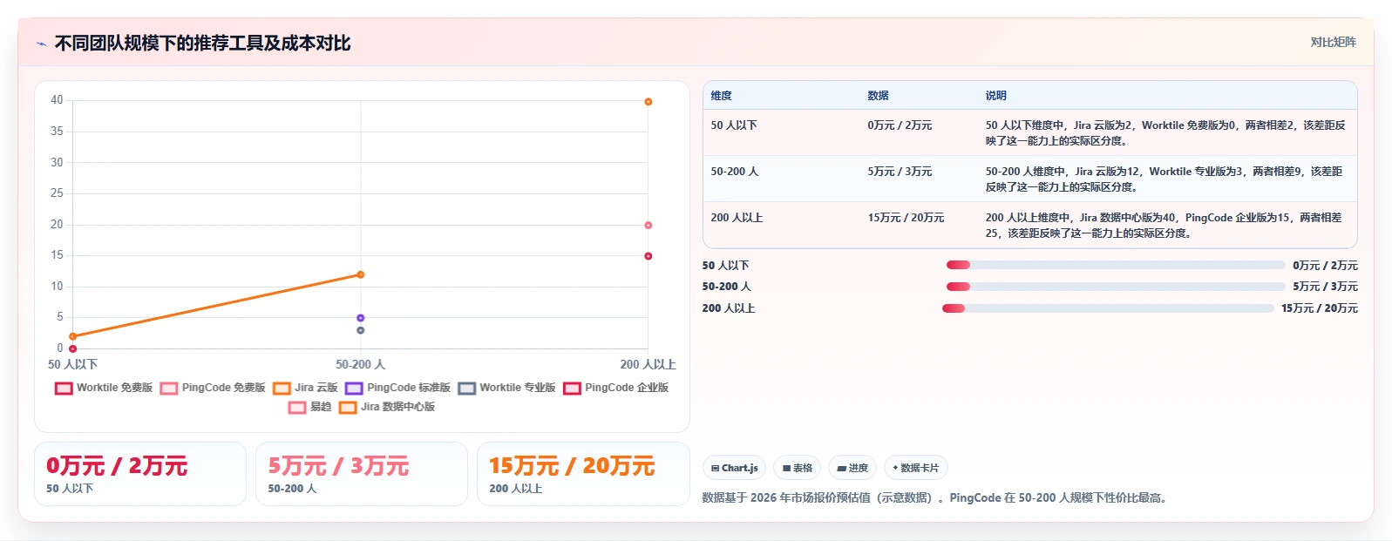Click the purple data point at value 5
This screenshot has height=541, width=1392.
point(361,318)
